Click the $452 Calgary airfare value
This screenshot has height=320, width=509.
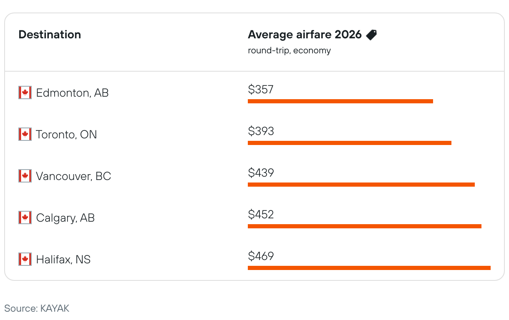point(261,214)
